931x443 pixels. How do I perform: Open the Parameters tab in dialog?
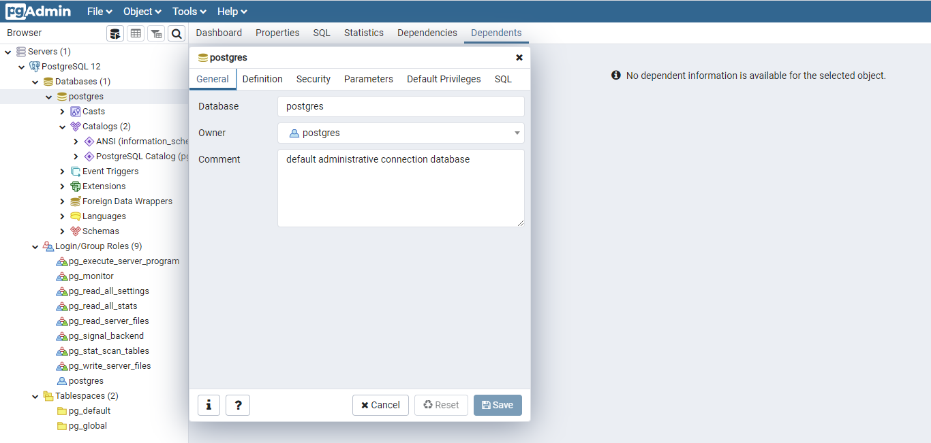click(x=369, y=79)
